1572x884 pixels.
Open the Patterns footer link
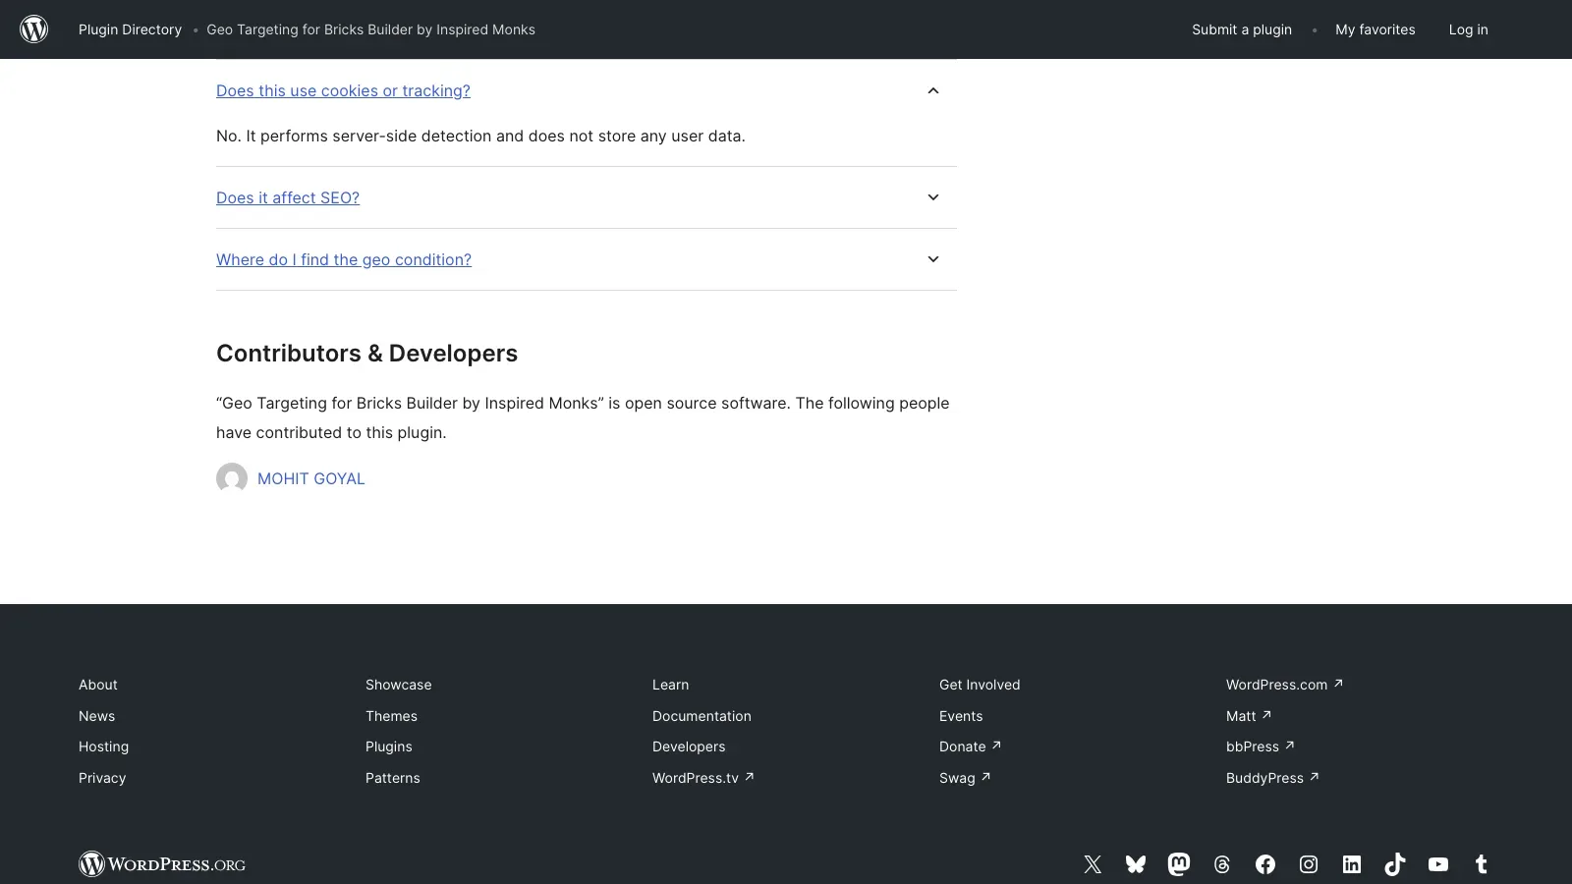pos(392,778)
